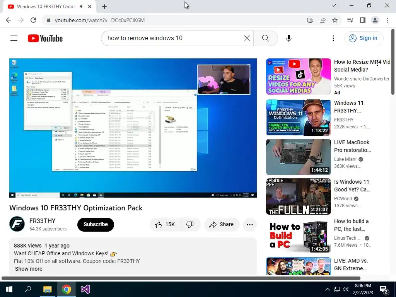
Task: Open FR33THY channel on Windows 11 video
Action: 344,120
